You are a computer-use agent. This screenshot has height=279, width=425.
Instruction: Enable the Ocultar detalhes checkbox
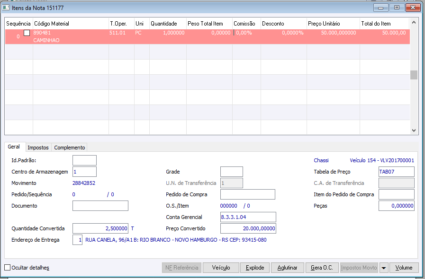click(7, 268)
